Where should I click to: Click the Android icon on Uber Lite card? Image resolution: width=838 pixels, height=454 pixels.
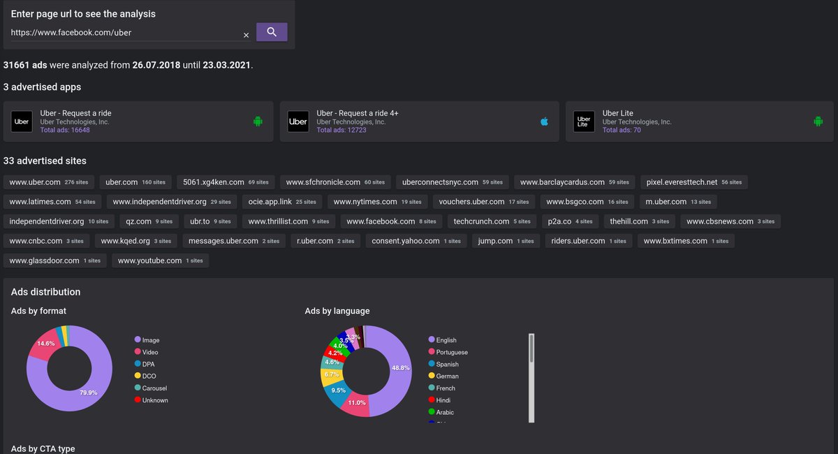point(818,122)
